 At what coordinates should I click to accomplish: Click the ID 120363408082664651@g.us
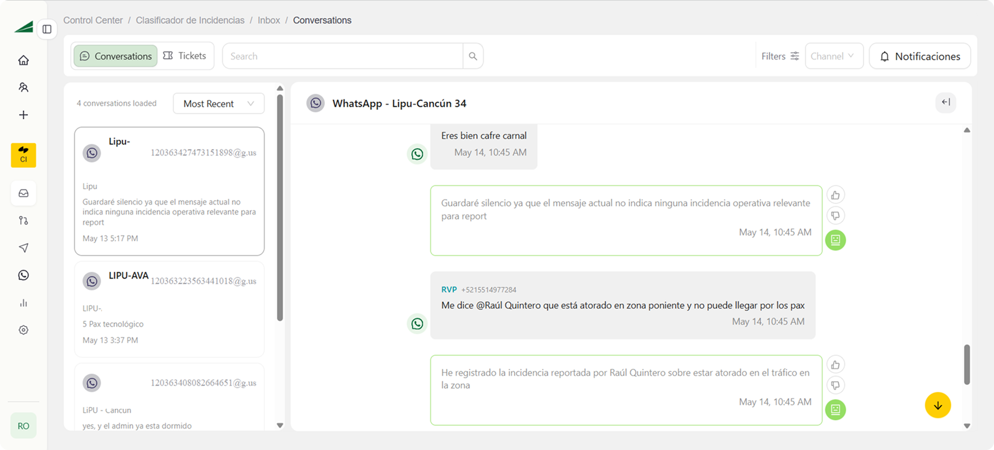point(203,383)
